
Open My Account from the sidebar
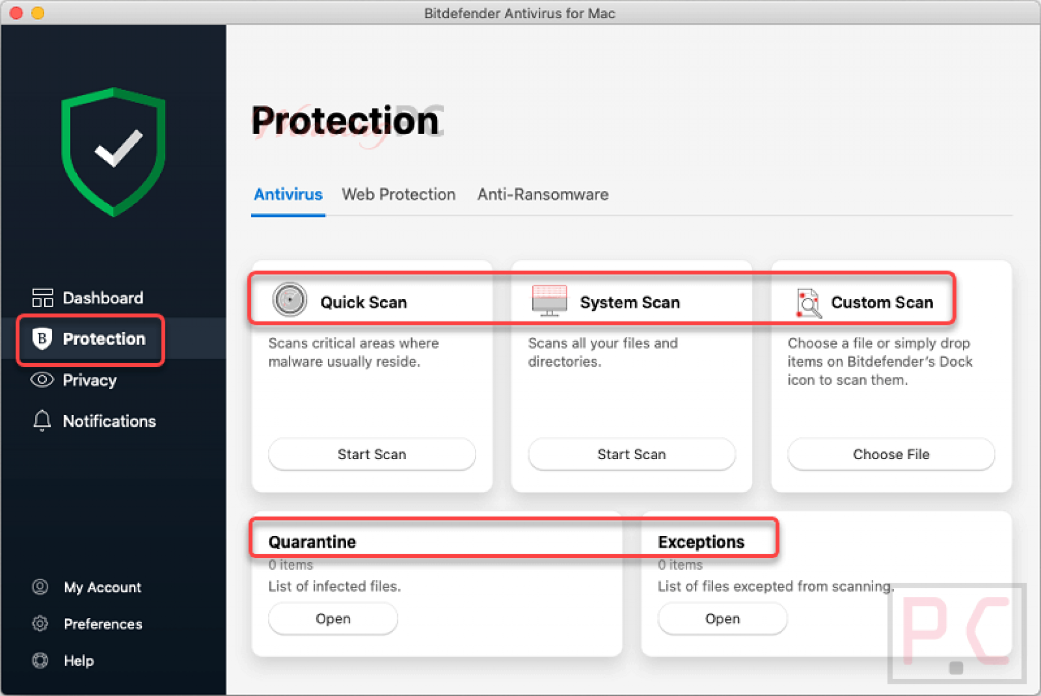102,587
